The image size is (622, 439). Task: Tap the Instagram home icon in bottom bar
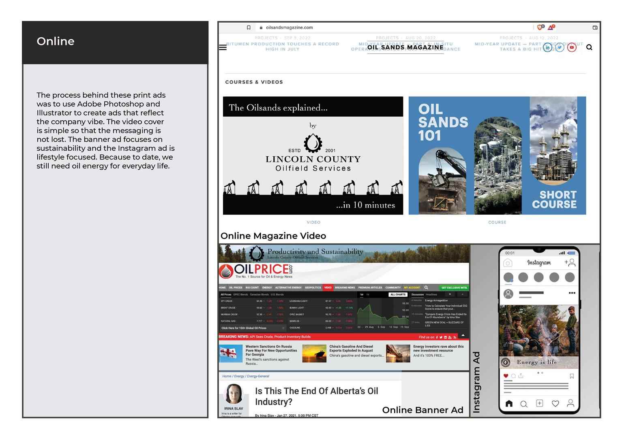click(x=509, y=403)
